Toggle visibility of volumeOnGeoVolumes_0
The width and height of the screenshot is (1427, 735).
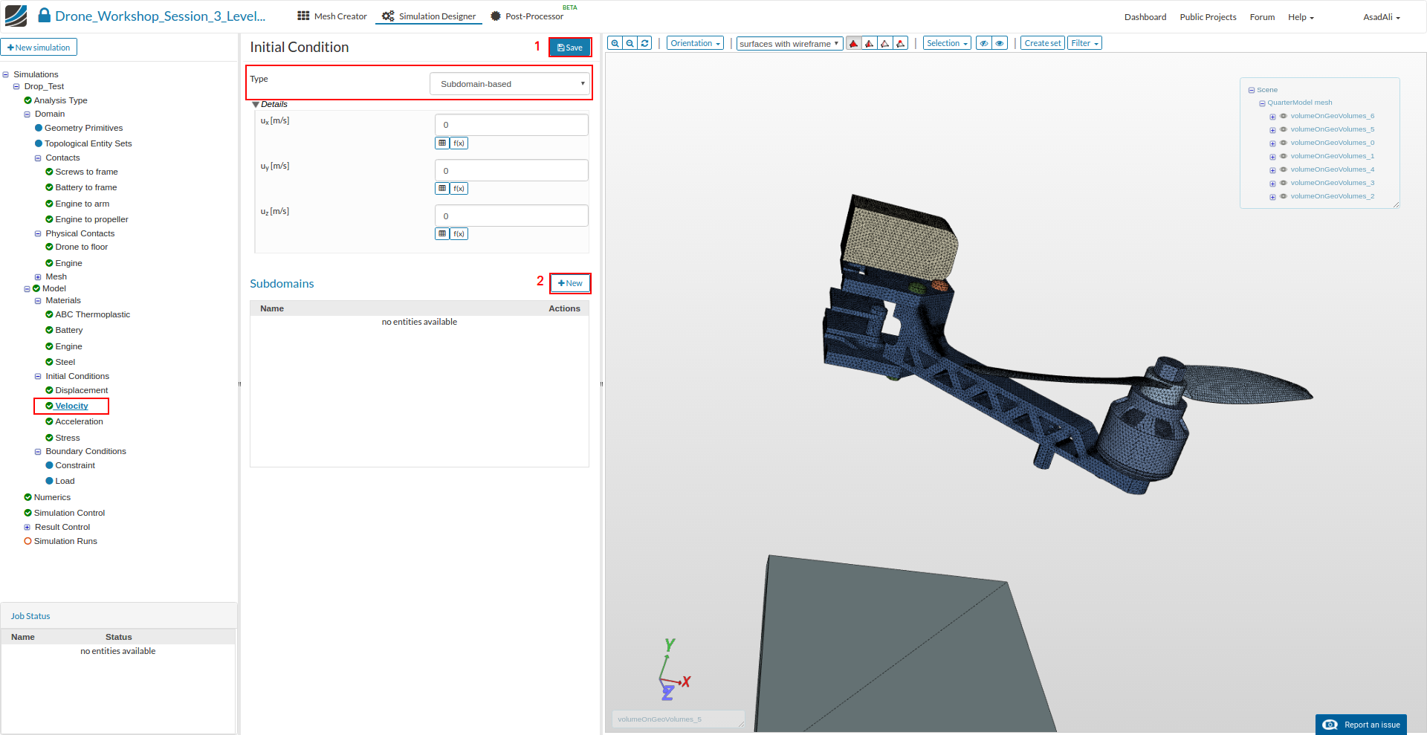coord(1284,143)
